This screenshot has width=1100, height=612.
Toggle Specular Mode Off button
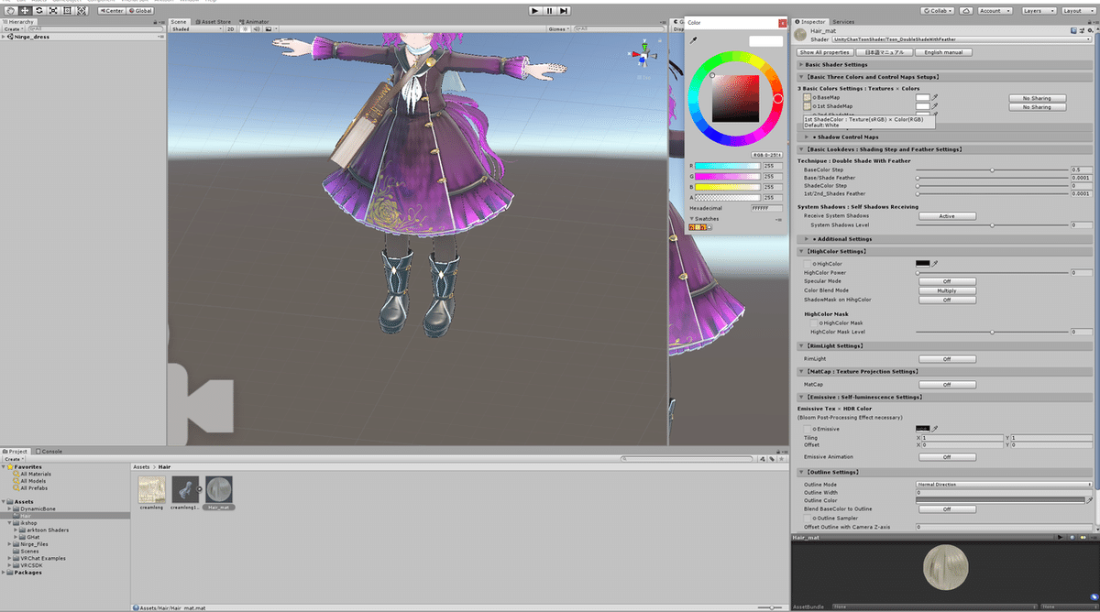click(947, 281)
